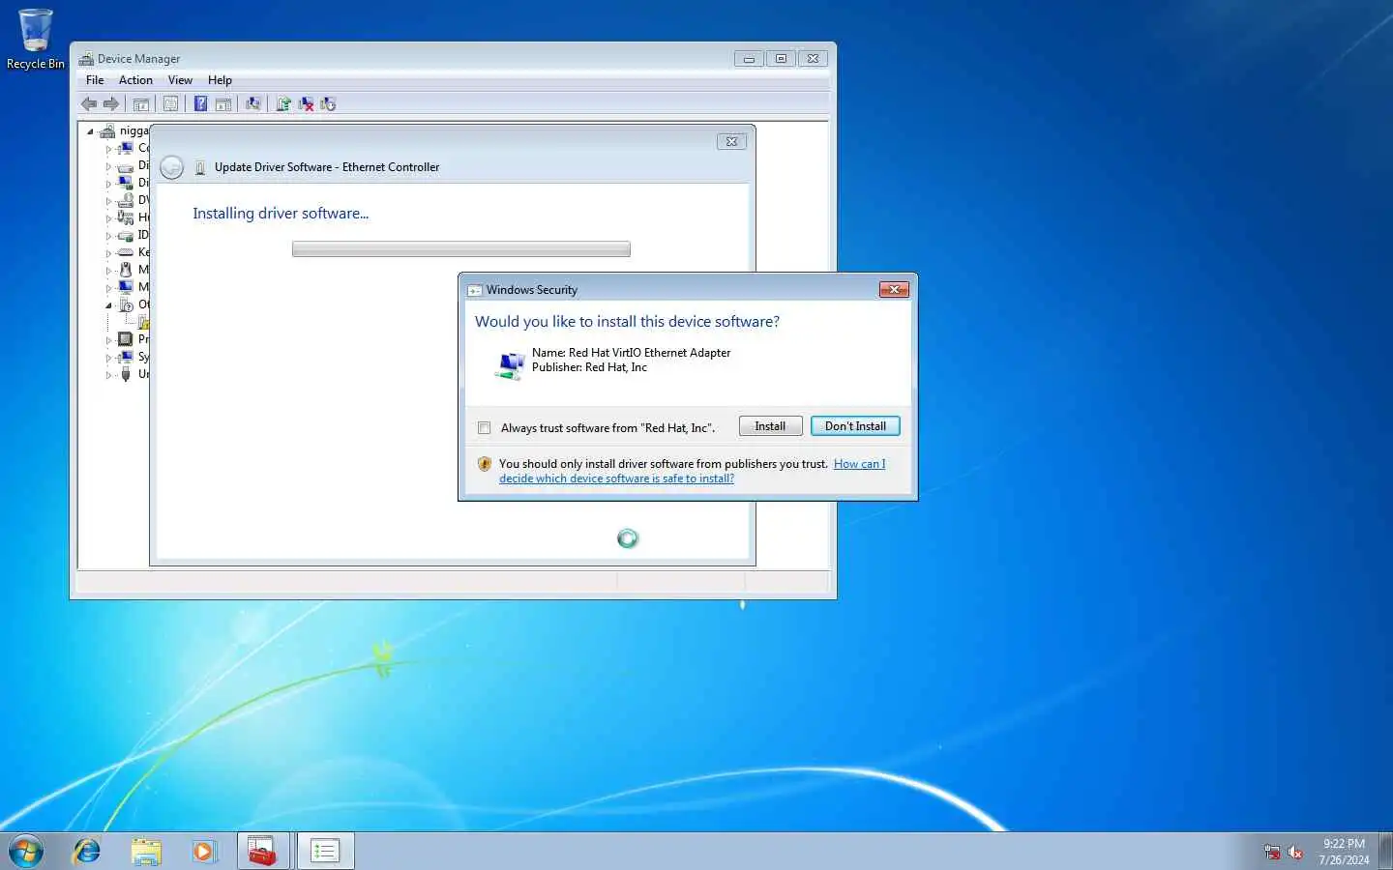Viewport: 1393px width, 870px height.
Task: Click the Install button
Action: (770, 426)
